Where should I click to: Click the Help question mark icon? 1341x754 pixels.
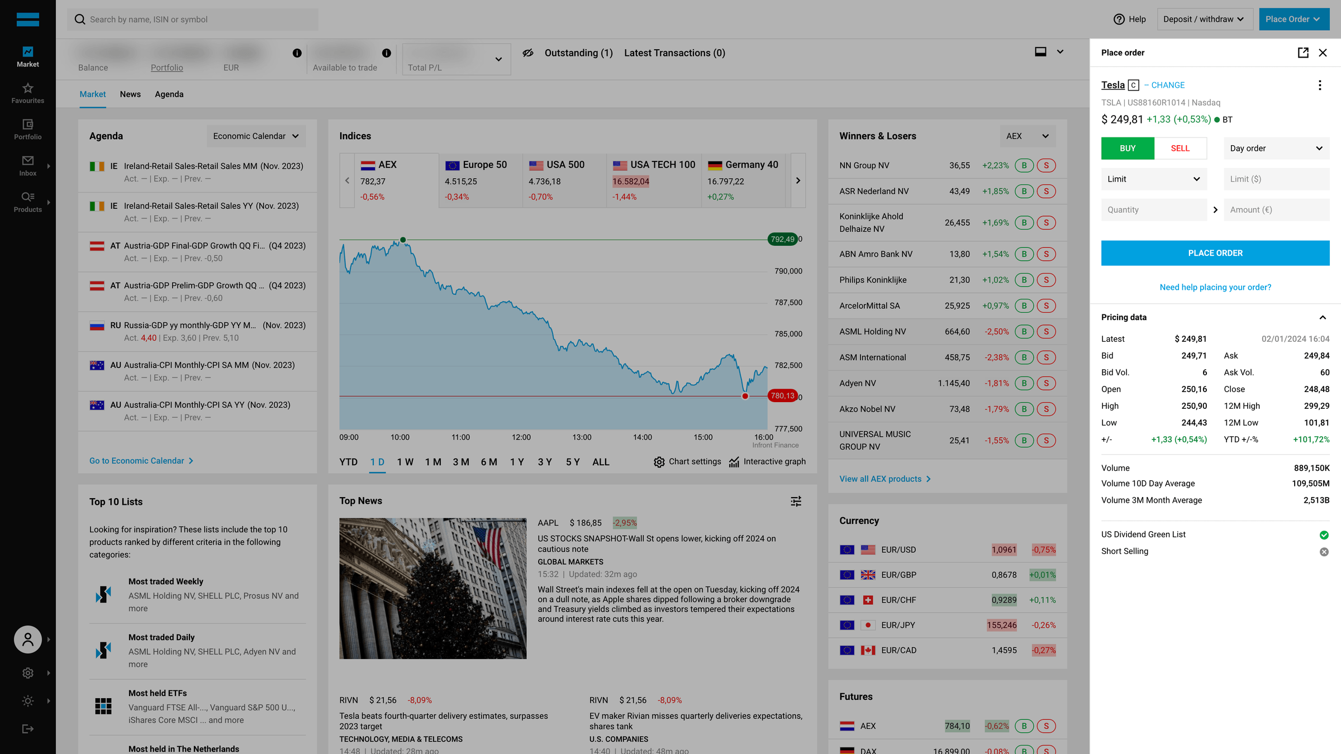point(1119,19)
